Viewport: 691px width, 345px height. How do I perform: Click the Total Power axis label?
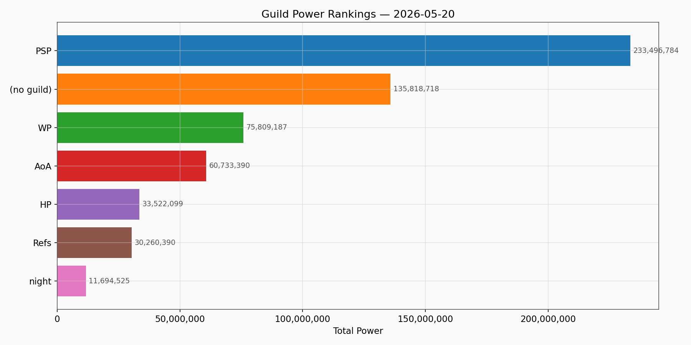pyautogui.click(x=358, y=331)
